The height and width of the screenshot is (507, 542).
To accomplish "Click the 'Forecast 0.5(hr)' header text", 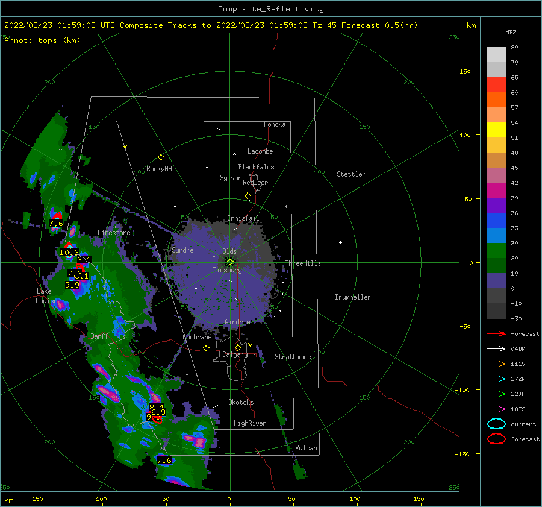I will 379,25.
